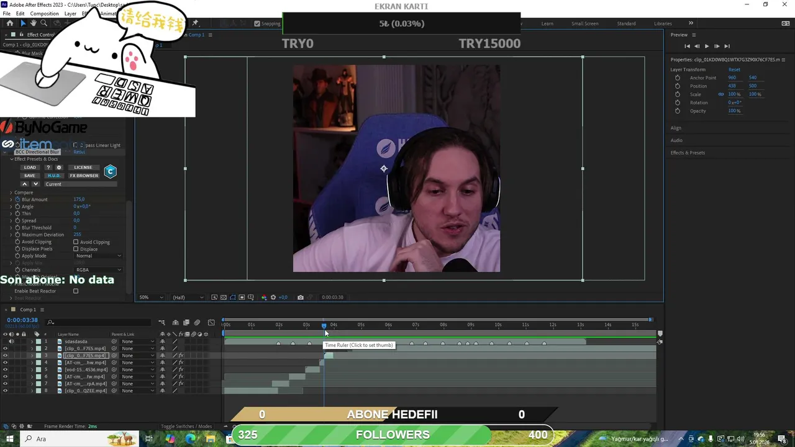Open the Windows Task View icon
Image resolution: width=795 pixels, height=447 pixels.
[x=149, y=439]
